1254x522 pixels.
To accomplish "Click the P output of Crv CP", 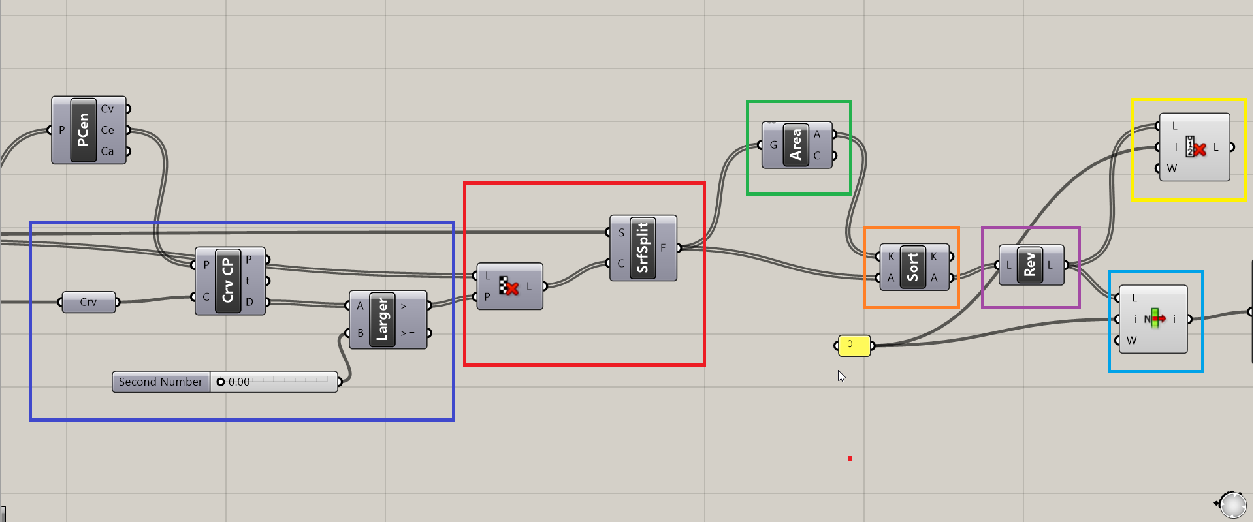I will click(x=249, y=260).
